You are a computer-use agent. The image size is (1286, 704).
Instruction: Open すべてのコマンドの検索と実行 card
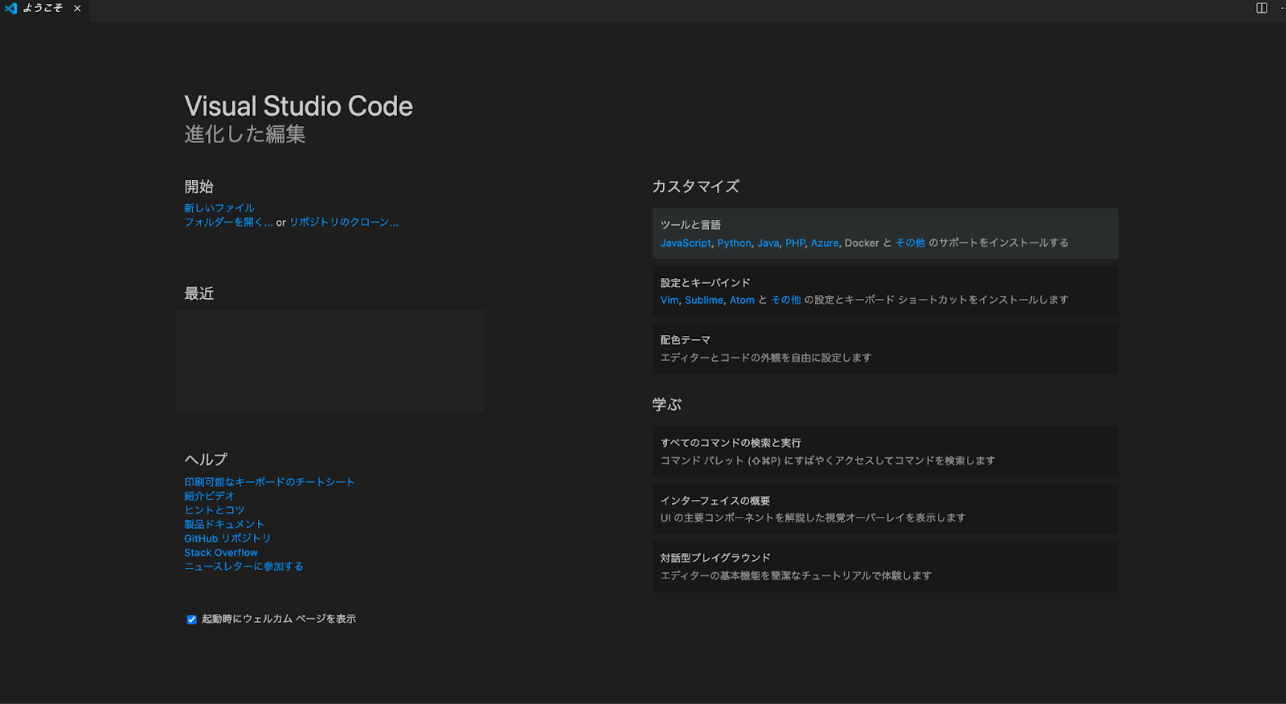885,452
